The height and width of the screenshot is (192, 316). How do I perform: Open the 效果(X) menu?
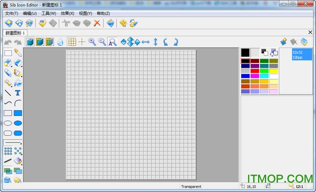67,14
